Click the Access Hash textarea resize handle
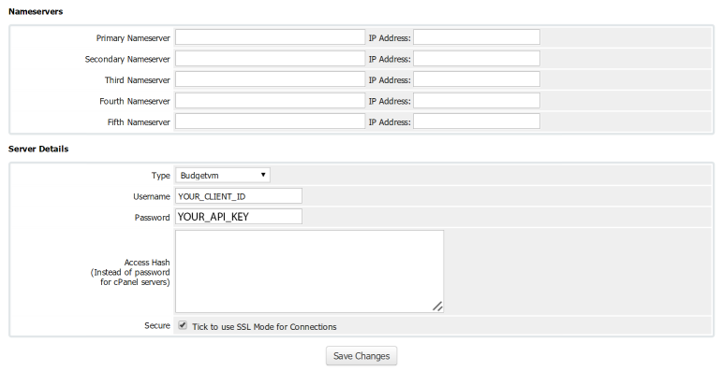 point(438,307)
